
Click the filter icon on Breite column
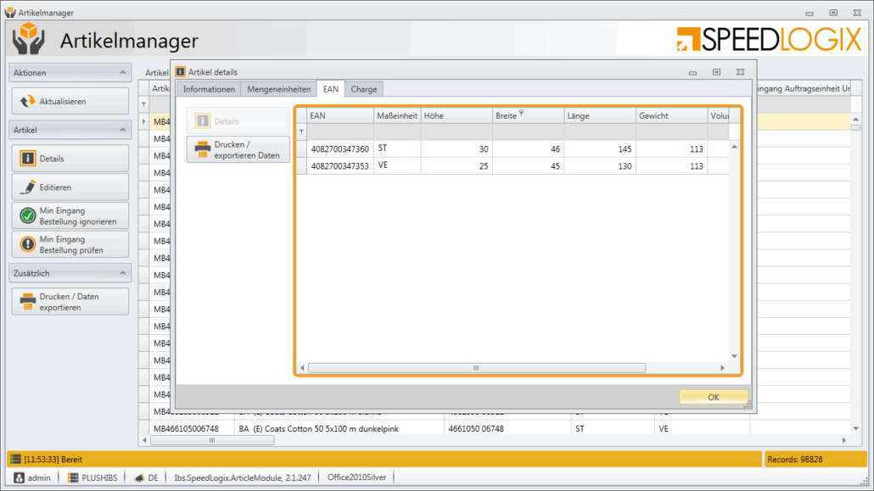tap(522, 114)
